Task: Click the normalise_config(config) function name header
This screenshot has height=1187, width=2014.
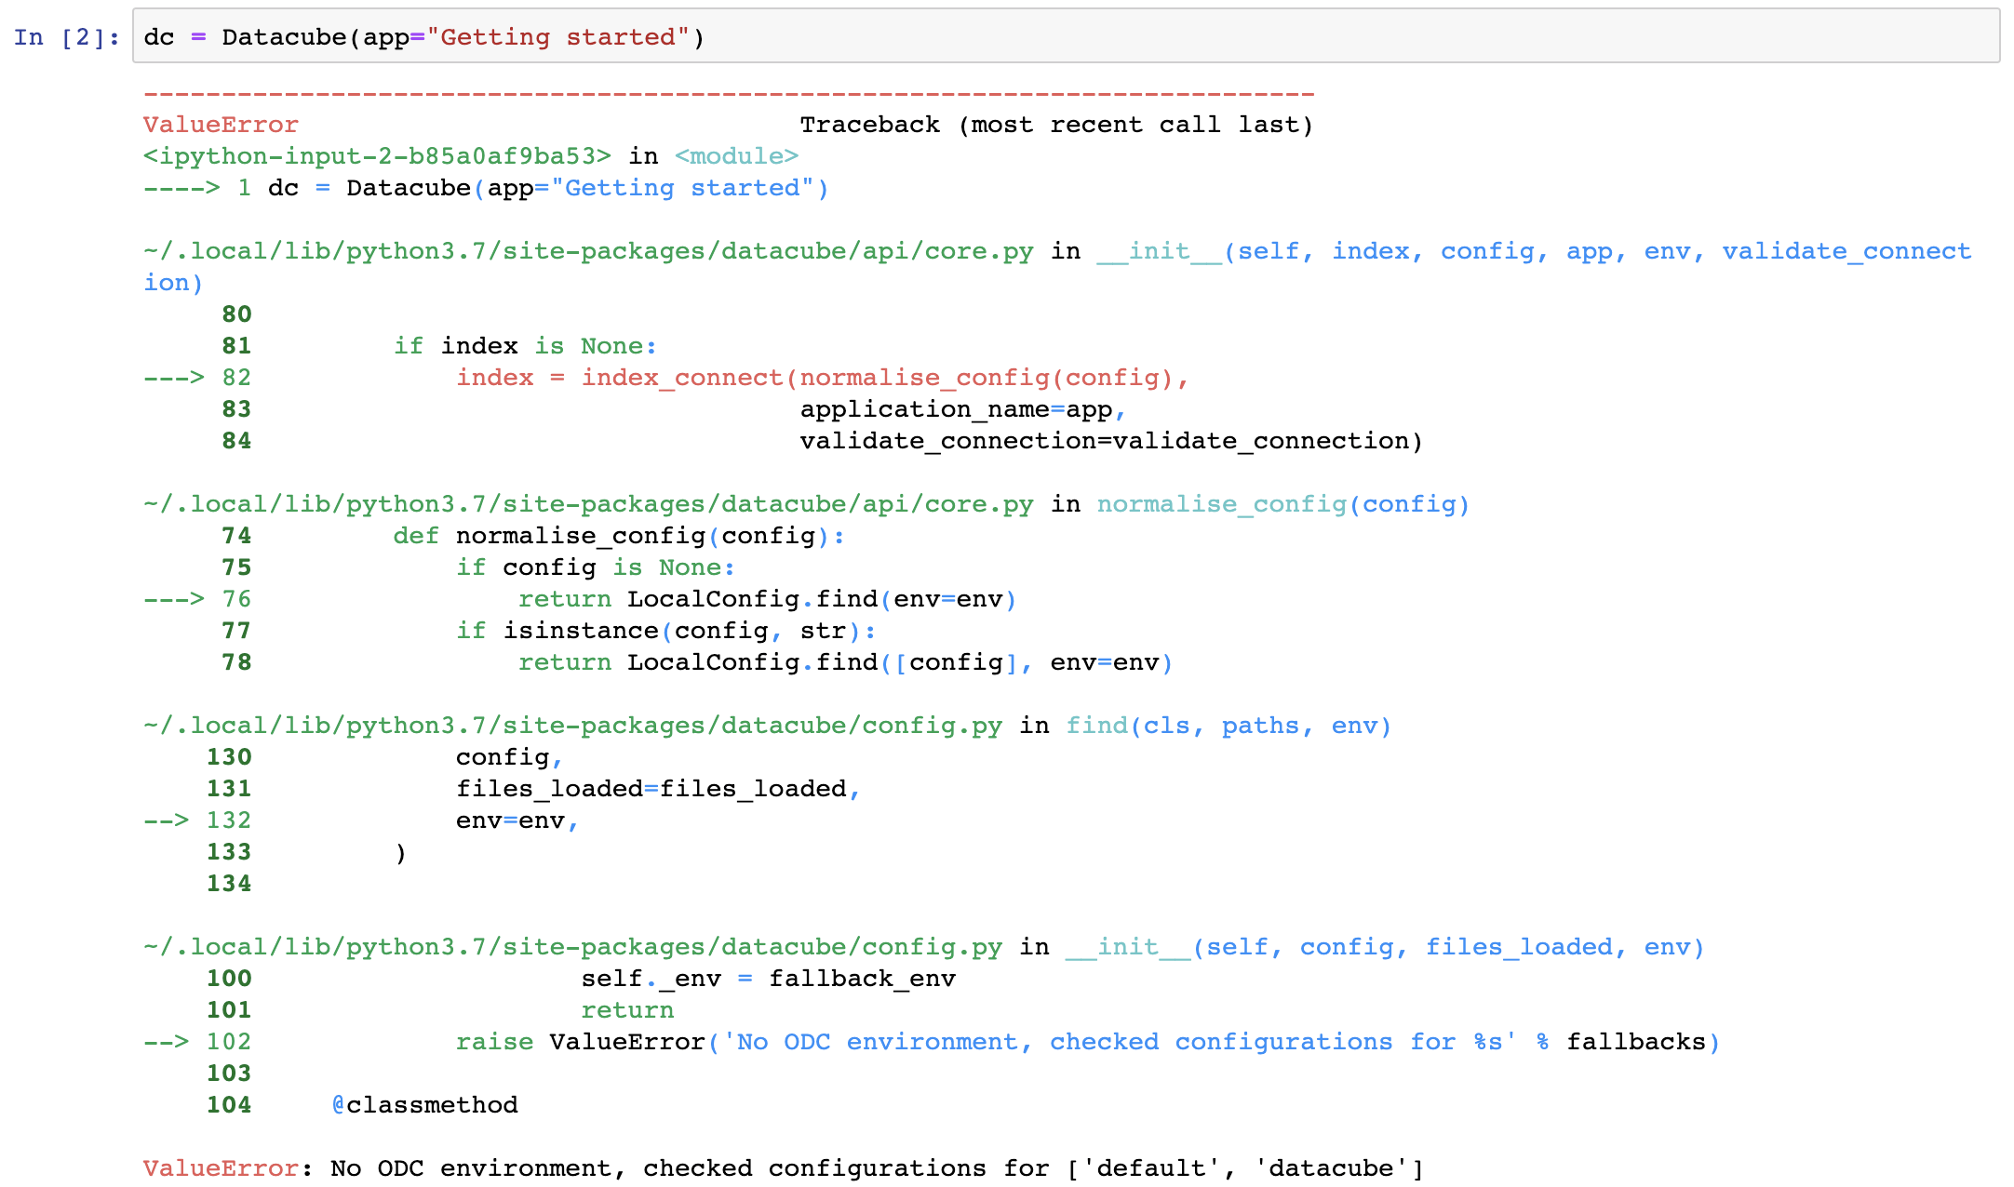Action: click(1282, 504)
